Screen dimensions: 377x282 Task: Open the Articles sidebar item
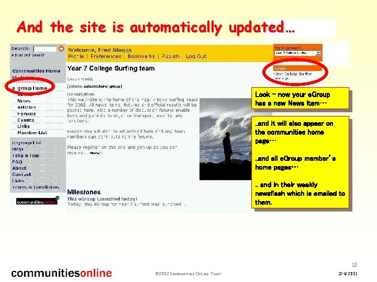[27, 107]
